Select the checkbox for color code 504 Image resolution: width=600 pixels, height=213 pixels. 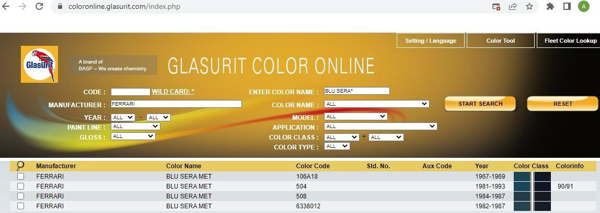pyautogui.click(x=20, y=186)
